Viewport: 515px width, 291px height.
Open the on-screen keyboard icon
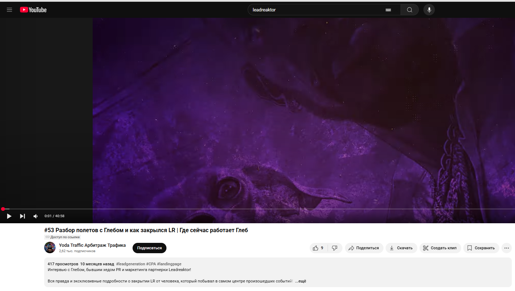click(x=388, y=10)
